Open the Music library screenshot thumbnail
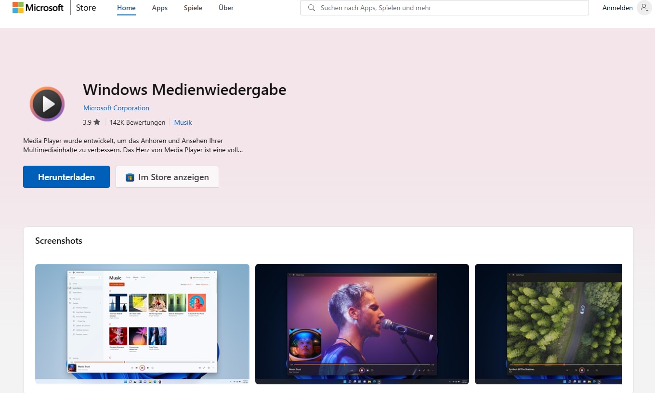Screen dimensions: 655x393 [142, 324]
